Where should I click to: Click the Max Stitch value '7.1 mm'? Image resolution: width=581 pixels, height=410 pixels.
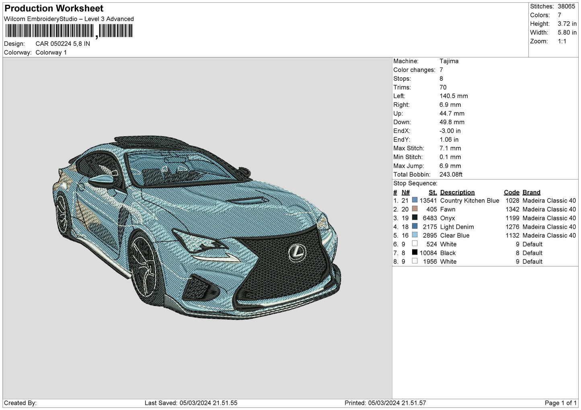pyautogui.click(x=450, y=148)
